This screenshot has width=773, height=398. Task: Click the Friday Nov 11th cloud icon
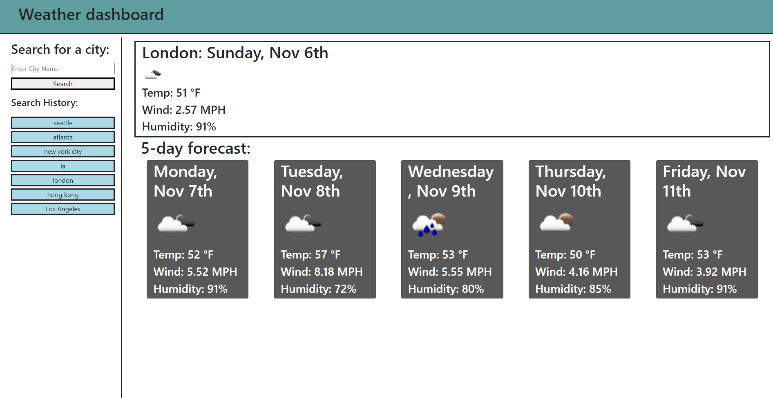(x=685, y=223)
